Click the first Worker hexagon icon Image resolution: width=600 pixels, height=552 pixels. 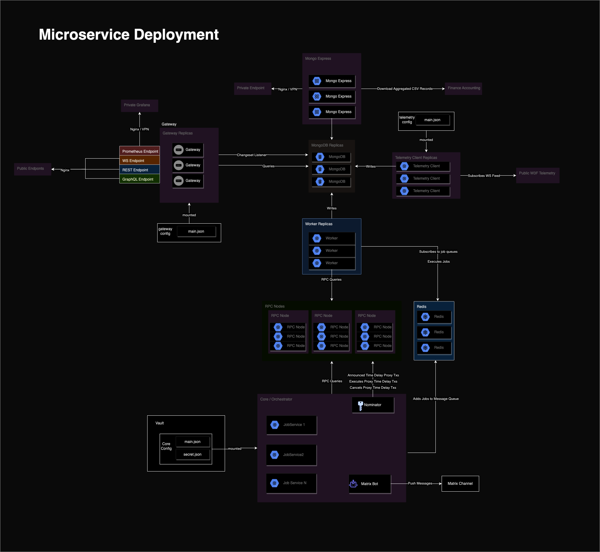(x=317, y=238)
